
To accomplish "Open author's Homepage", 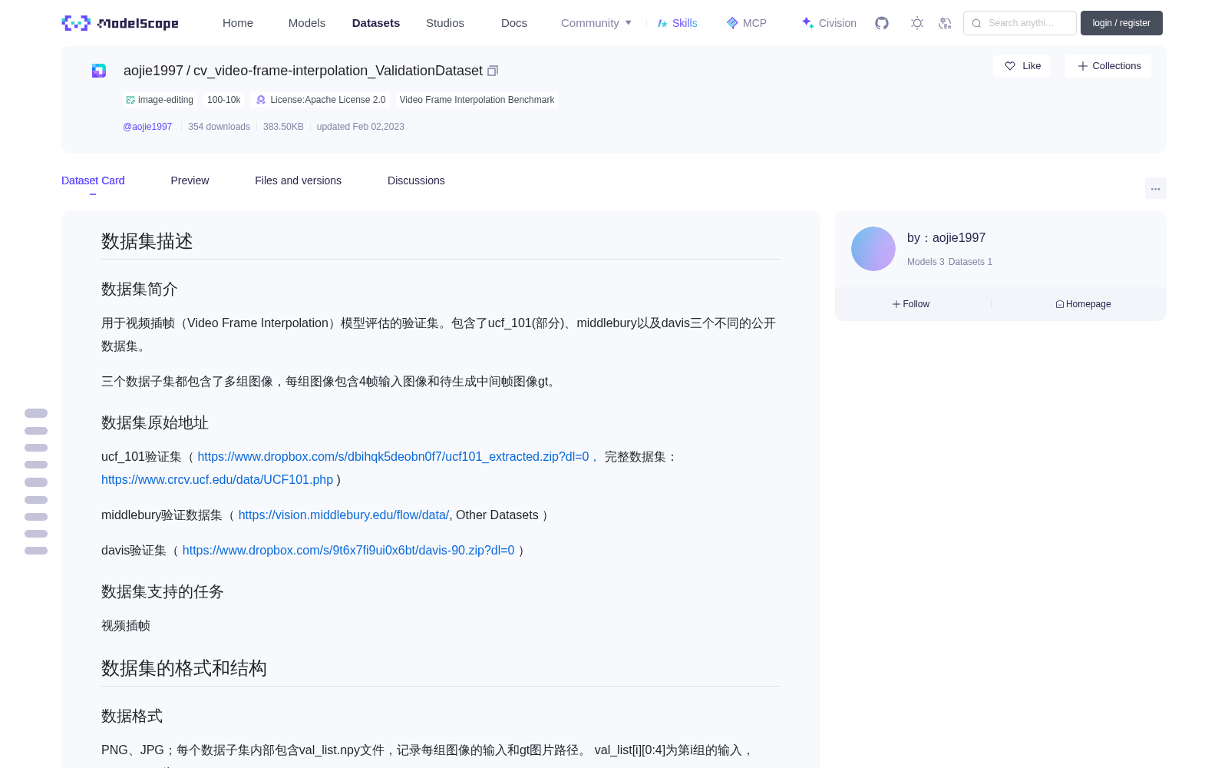I will pyautogui.click(x=1083, y=304).
